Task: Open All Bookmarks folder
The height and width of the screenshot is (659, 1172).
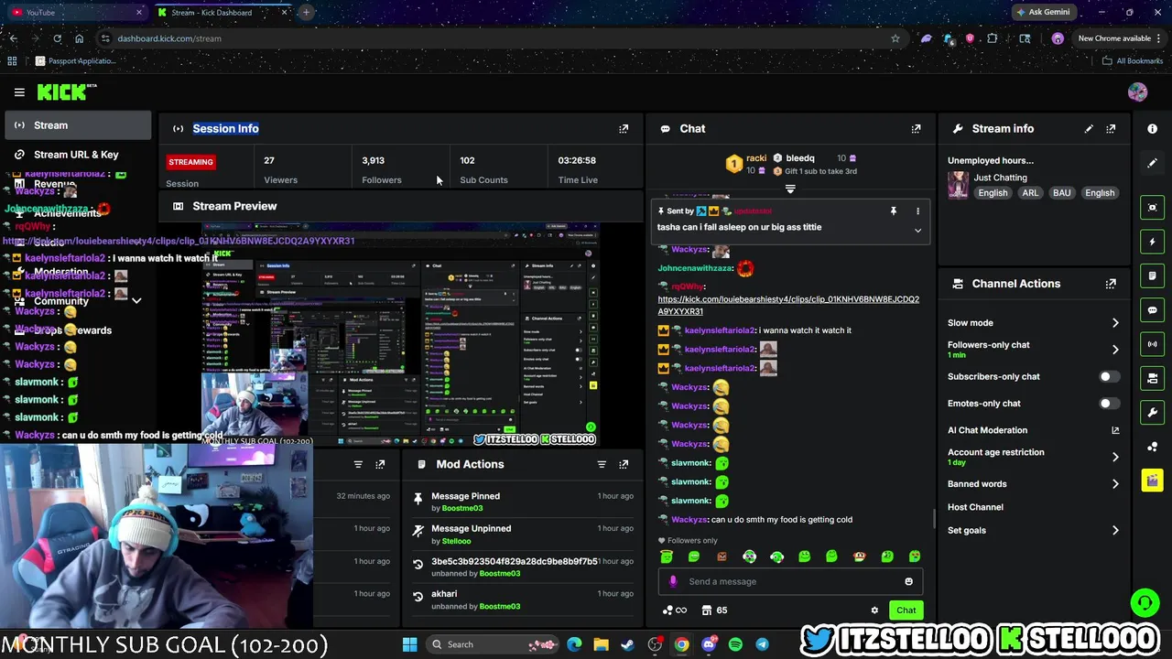Action: pos(1133,61)
